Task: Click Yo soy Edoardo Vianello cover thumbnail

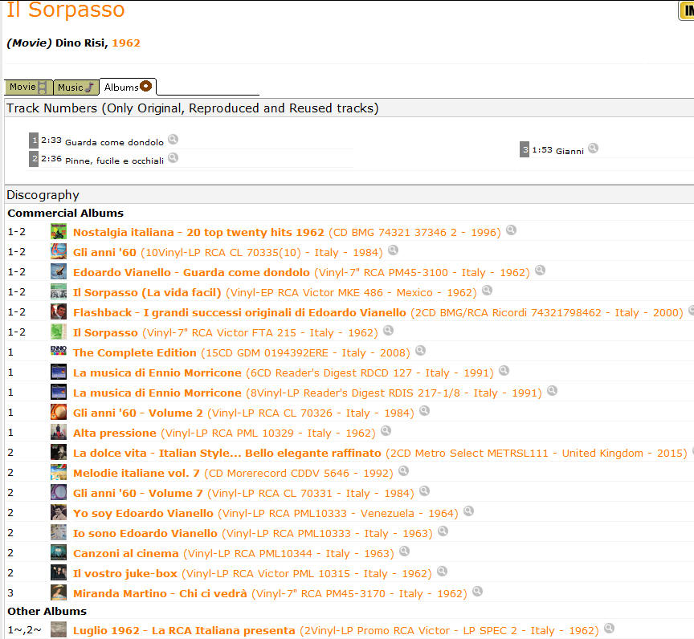Action: click(x=59, y=512)
